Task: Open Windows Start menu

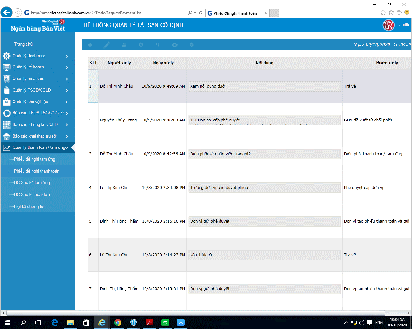Action: tap(8, 323)
